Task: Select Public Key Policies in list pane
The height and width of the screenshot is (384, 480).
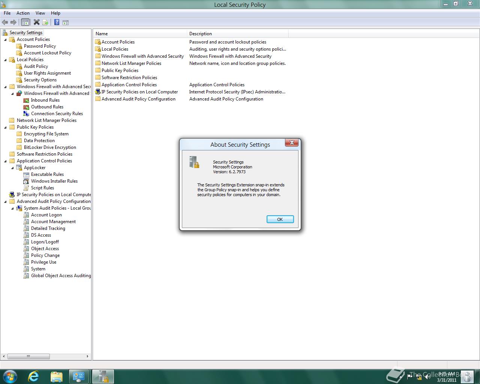Action: click(x=120, y=70)
